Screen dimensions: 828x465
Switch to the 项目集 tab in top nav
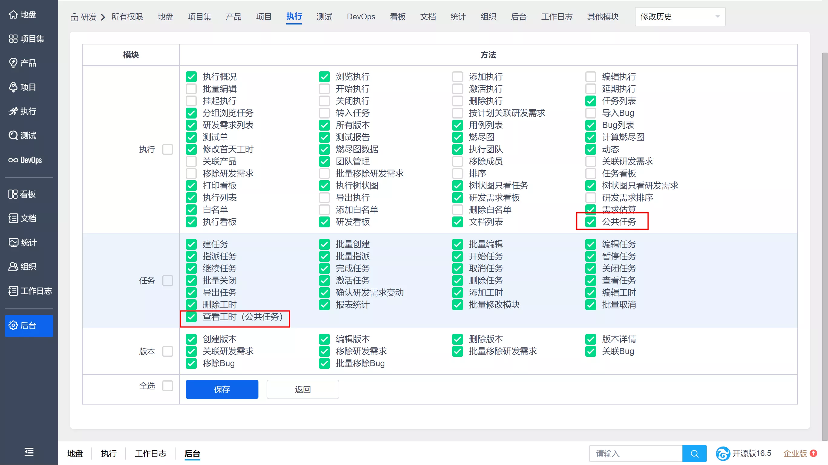tap(199, 17)
